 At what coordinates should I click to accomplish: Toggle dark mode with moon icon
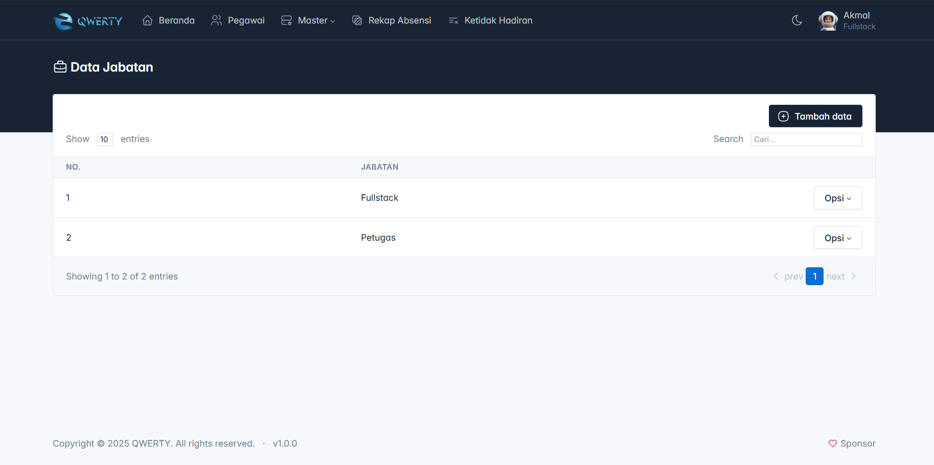tap(797, 20)
